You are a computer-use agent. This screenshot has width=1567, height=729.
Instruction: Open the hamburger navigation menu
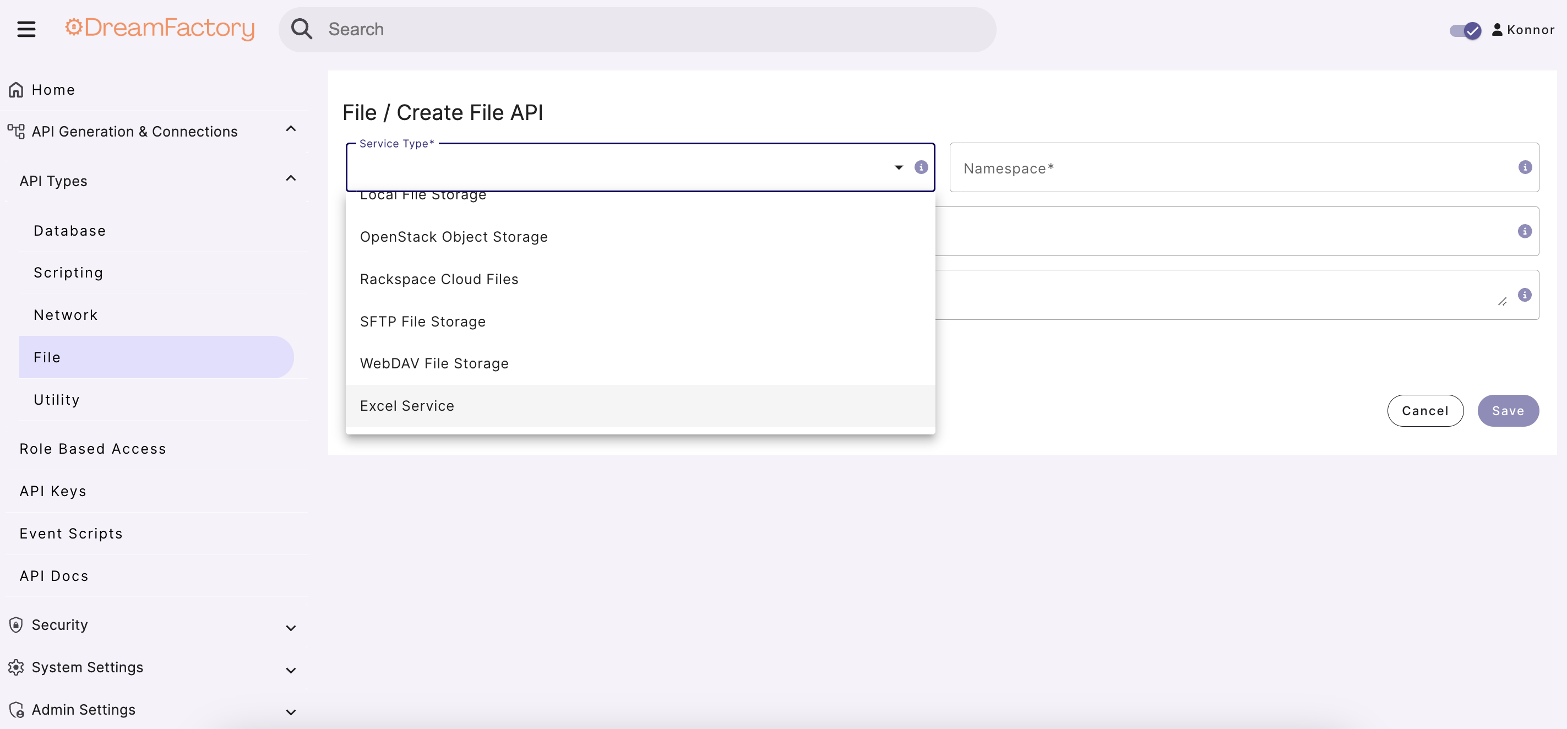(x=25, y=29)
